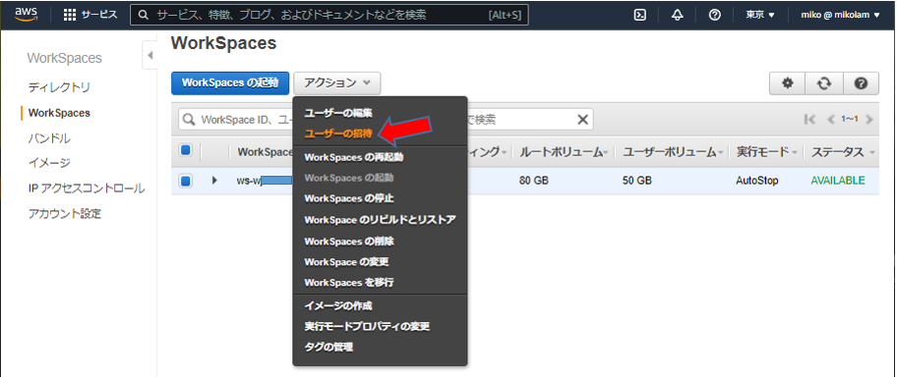
Task: Choose WorkSpace のリビルドとリストア
Action: click(x=380, y=220)
